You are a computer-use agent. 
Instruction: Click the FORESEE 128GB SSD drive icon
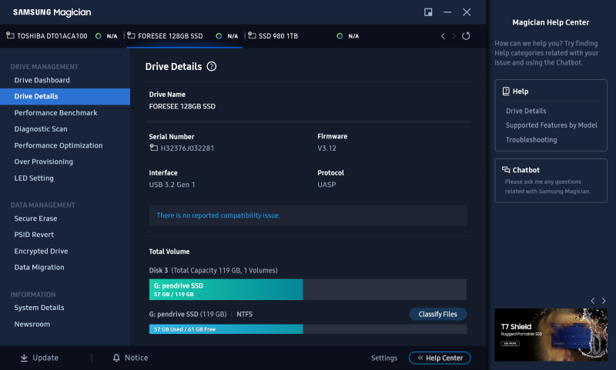click(131, 35)
